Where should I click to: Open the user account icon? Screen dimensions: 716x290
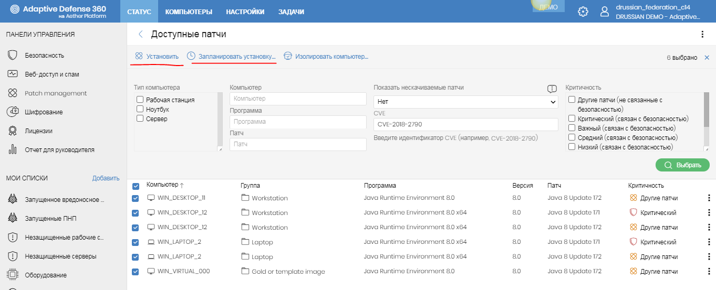tap(605, 12)
